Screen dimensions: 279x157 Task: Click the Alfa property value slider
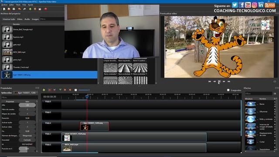coord(27,105)
